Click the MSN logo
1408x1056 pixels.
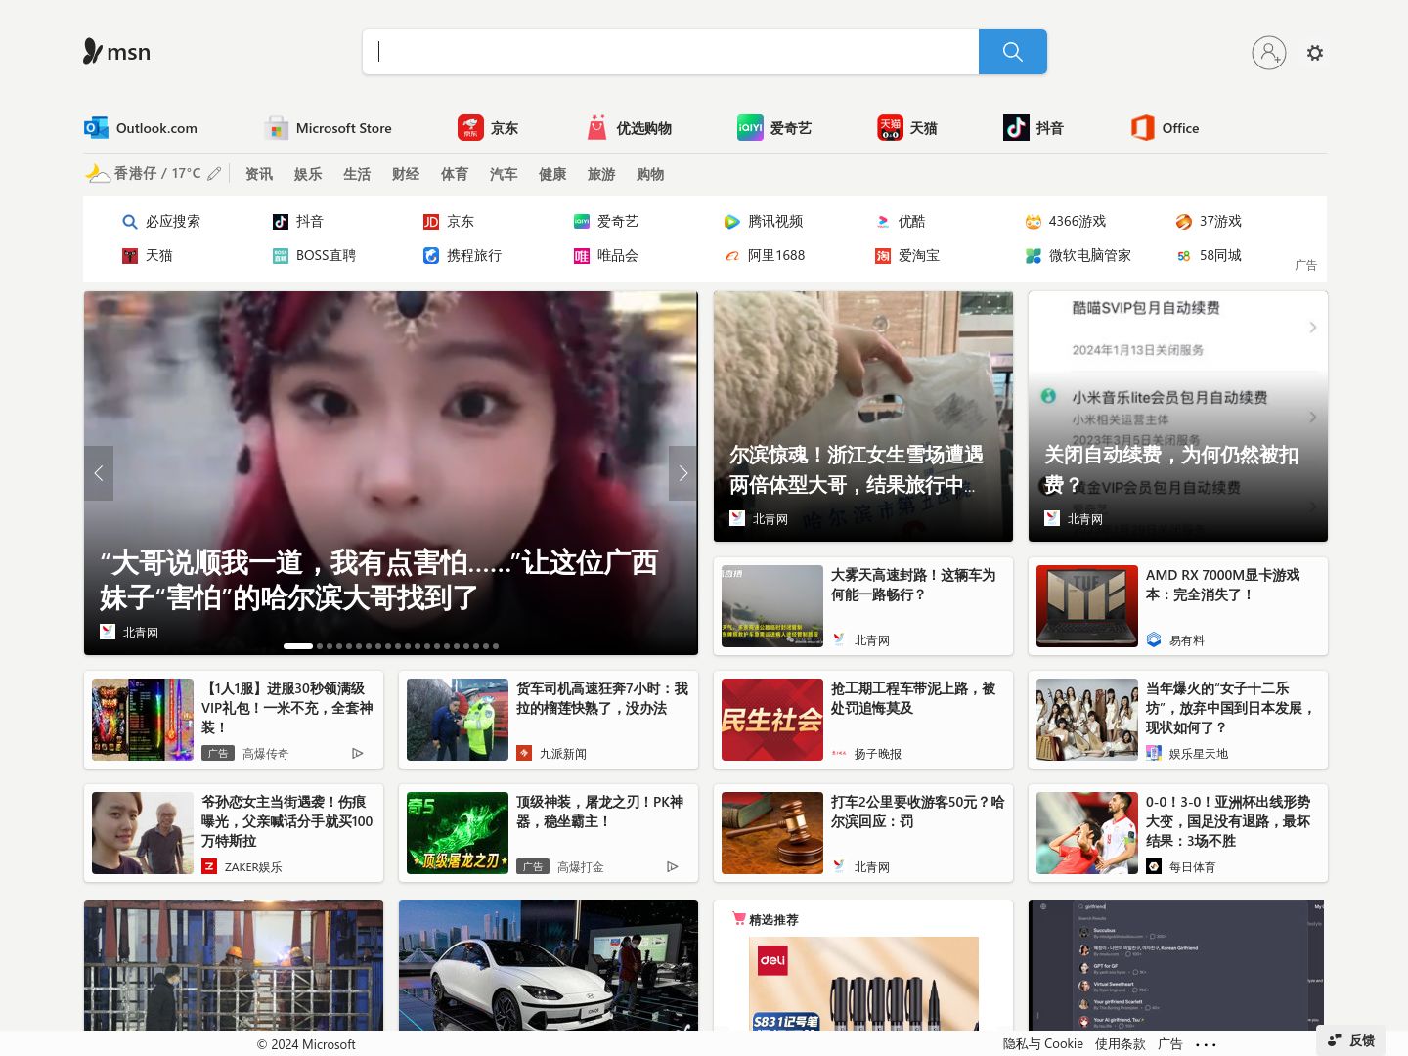(x=116, y=52)
